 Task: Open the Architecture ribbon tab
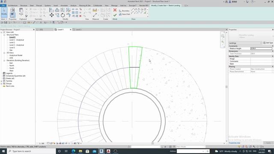pyautogui.click(x=13, y=6)
